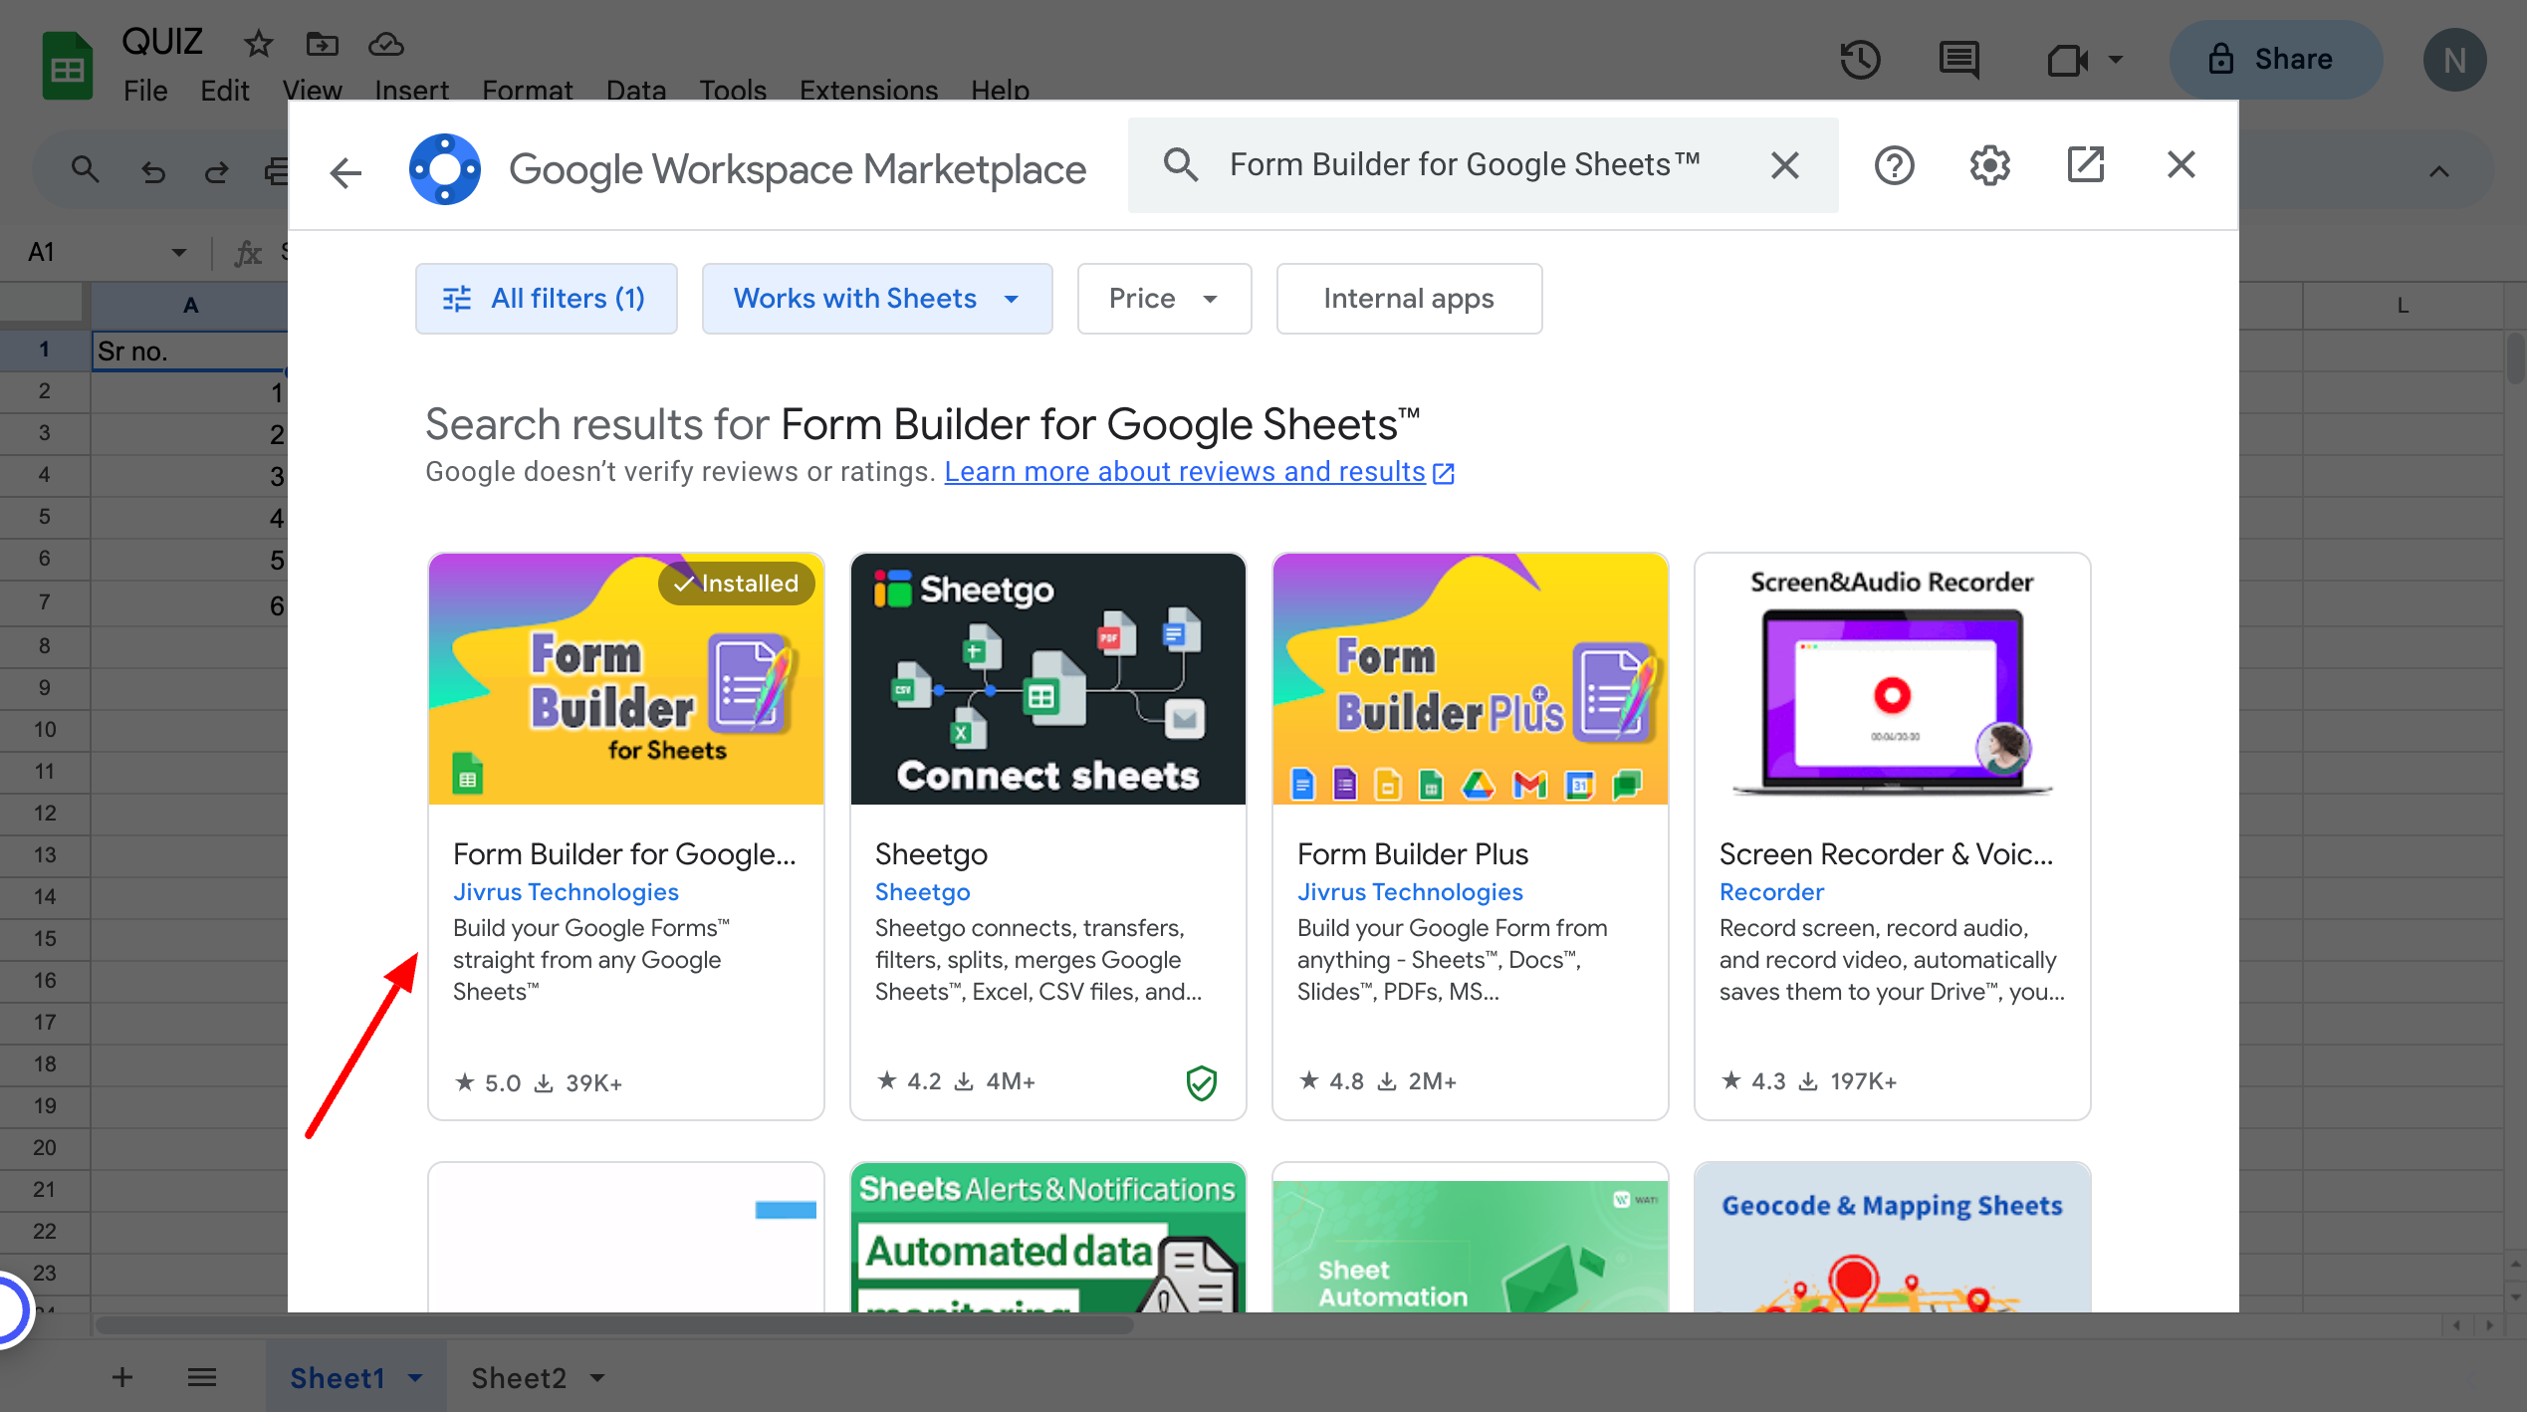Click the Screen Recorder & Voice icon
This screenshot has height=1412, width=2527.
[x=1890, y=679]
